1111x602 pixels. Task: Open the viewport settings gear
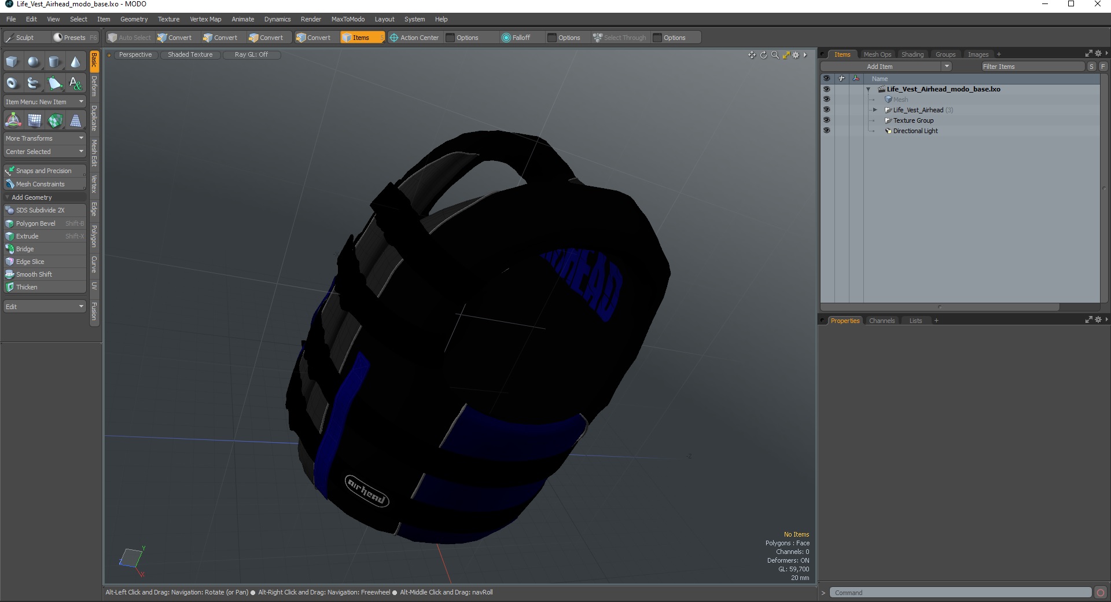coord(796,55)
